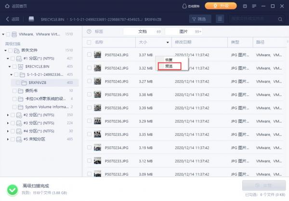The width and height of the screenshot is (289, 201).
Task: Click the #2 分区 partition icon
Action: 19,115
